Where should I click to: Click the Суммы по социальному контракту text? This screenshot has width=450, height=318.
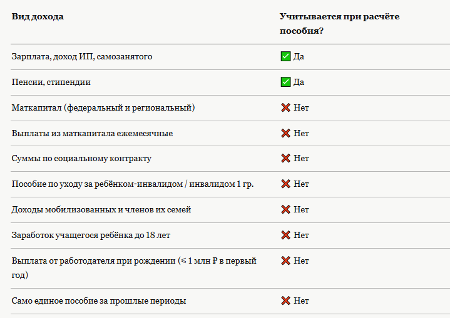[x=81, y=159]
